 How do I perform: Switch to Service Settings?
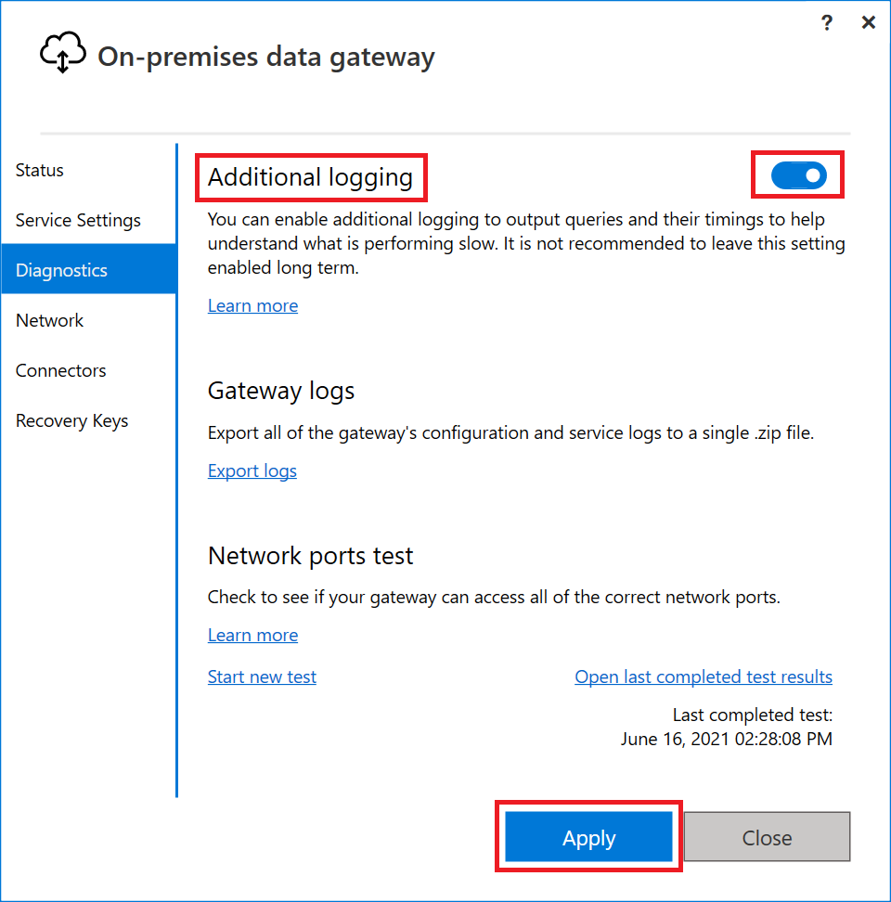[77, 220]
